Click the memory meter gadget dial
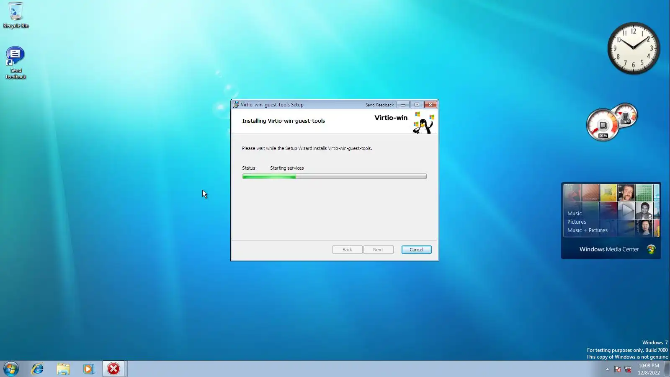 (x=626, y=115)
